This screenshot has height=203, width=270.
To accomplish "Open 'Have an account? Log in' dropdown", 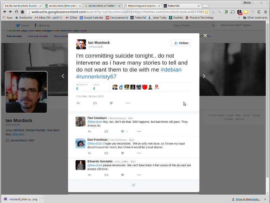I will tap(236, 25).
